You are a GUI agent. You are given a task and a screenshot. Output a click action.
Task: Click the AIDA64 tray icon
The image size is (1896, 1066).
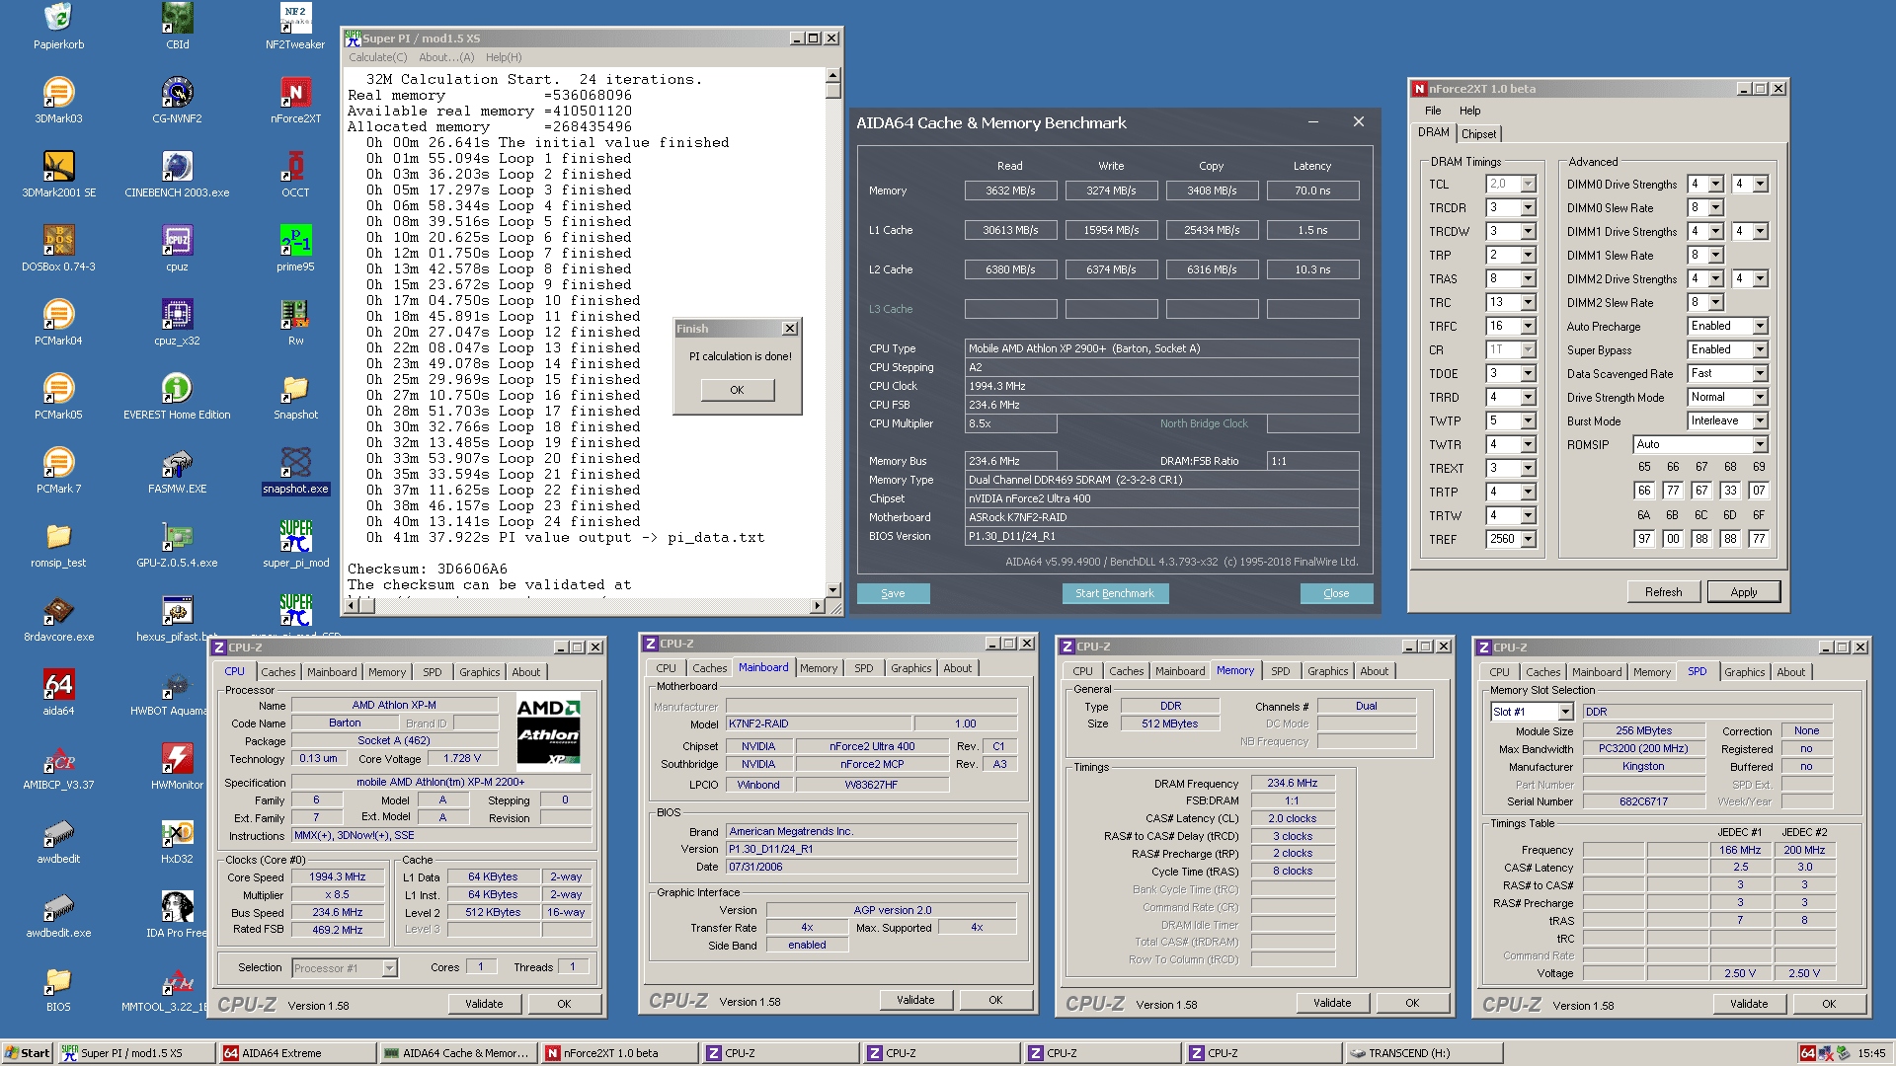1807,1053
